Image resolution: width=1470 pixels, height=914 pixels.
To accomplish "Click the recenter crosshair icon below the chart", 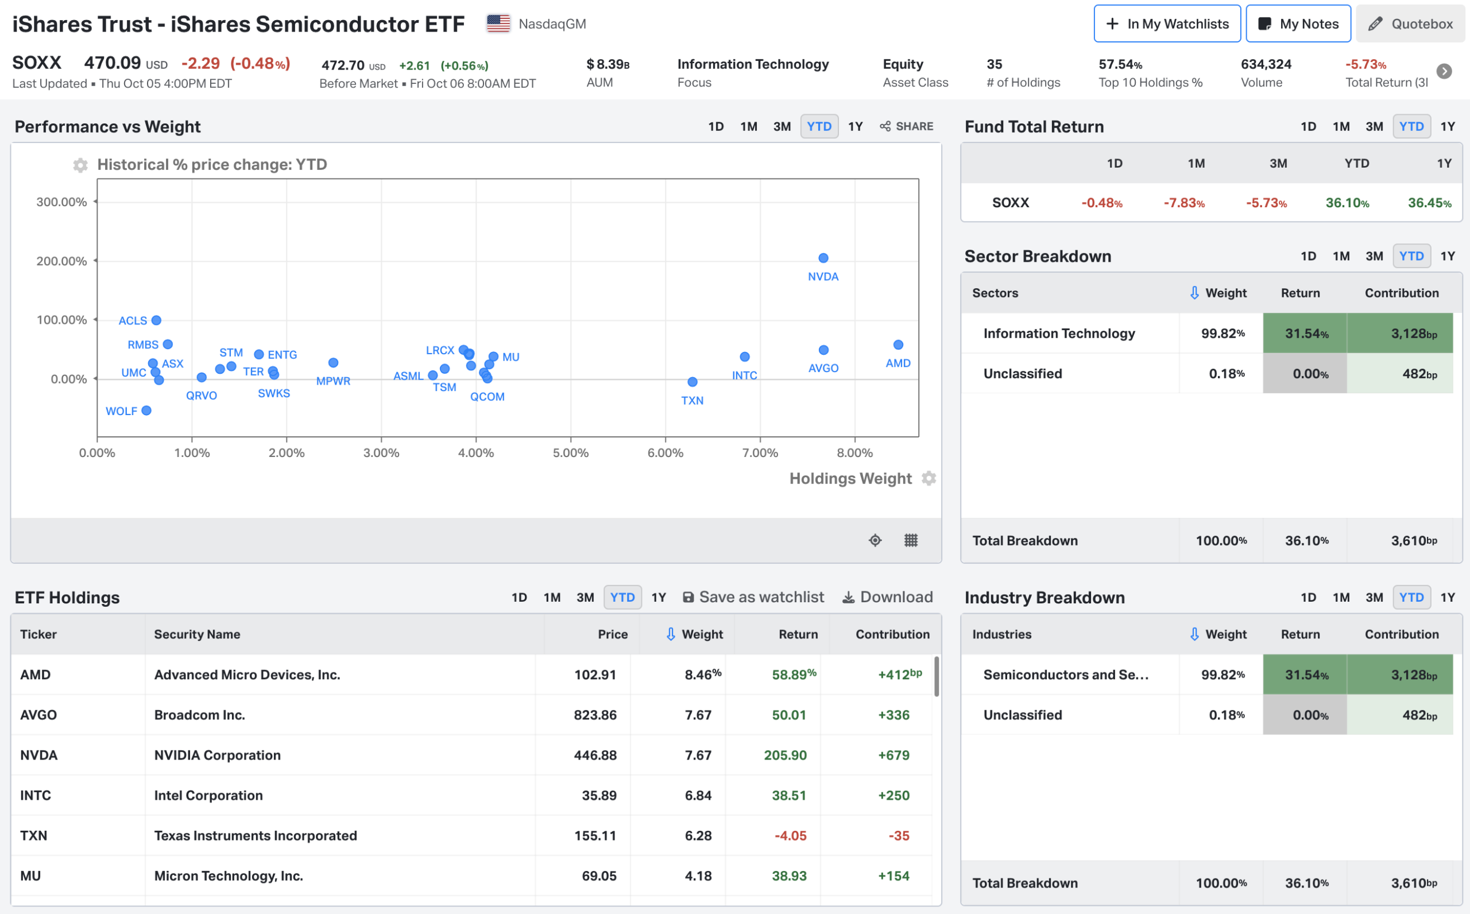I will [875, 540].
